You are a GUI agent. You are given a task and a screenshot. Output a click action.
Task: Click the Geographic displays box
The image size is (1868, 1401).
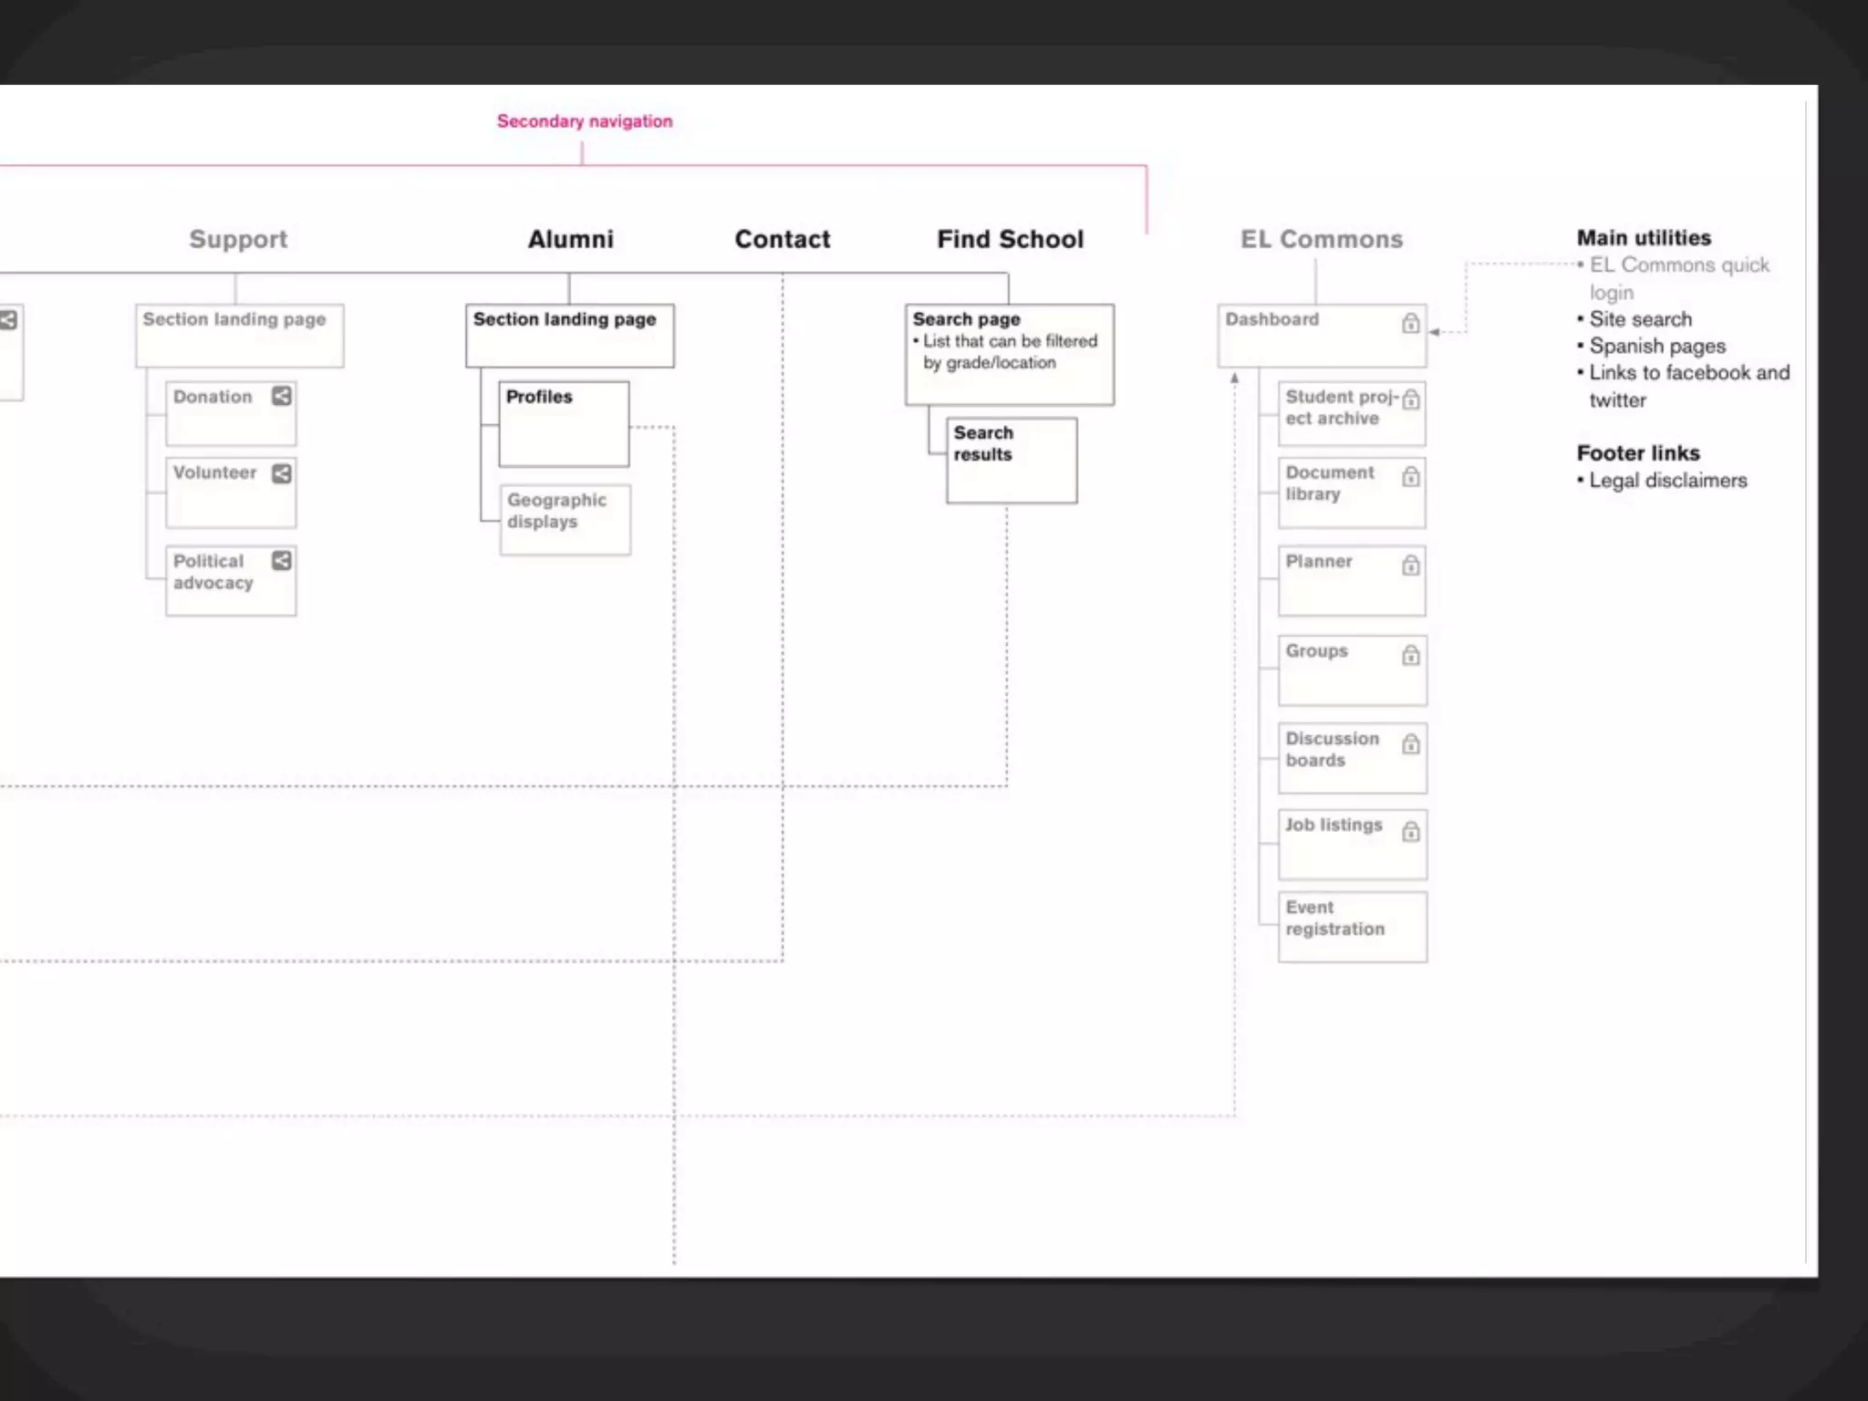pyautogui.click(x=565, y=520)
